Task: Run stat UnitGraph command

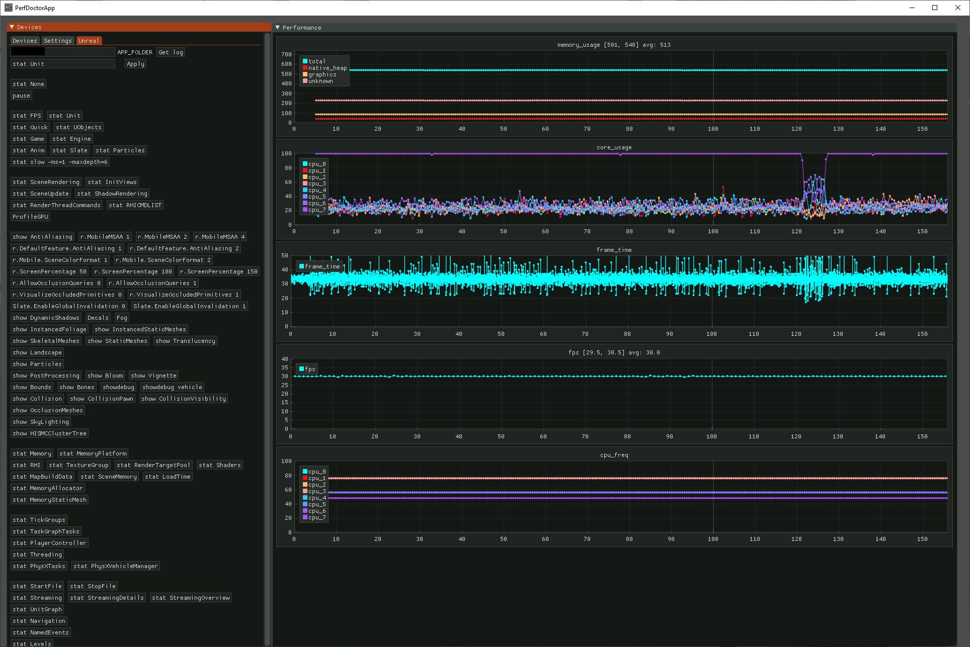Action: 37,609
